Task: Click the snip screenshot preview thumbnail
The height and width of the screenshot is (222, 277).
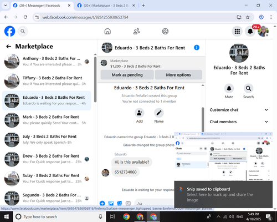Action: pos(223,157)
